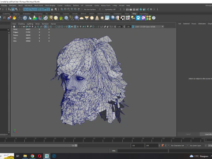Open the Mesh Display menu
Image resolution: width=212 pixels, height=159 pixels.
(x=50, y=5)
